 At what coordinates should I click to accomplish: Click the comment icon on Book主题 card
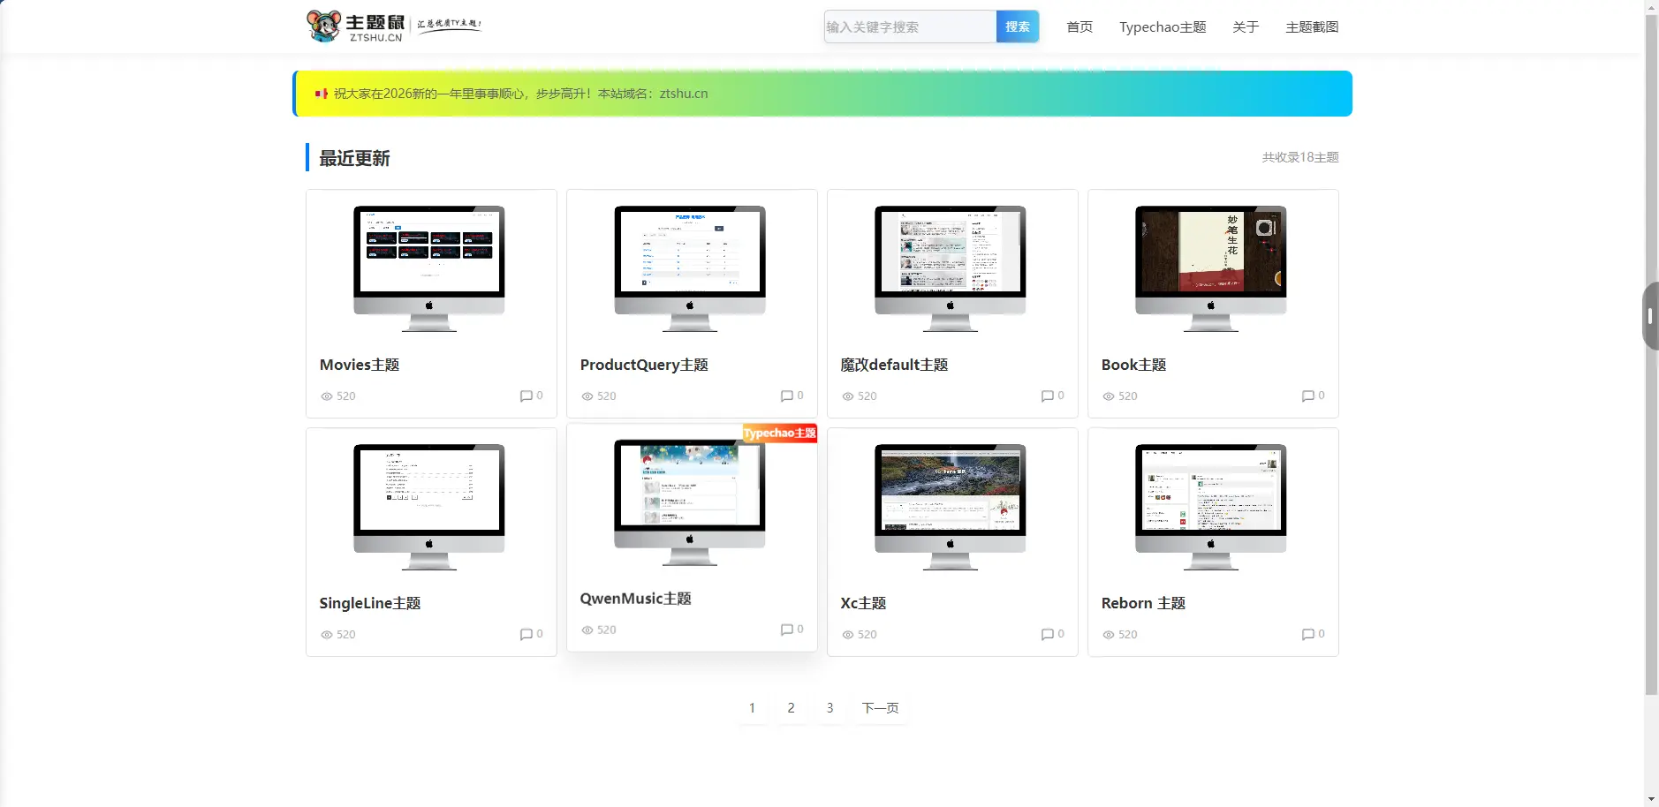coord(1307,396)
